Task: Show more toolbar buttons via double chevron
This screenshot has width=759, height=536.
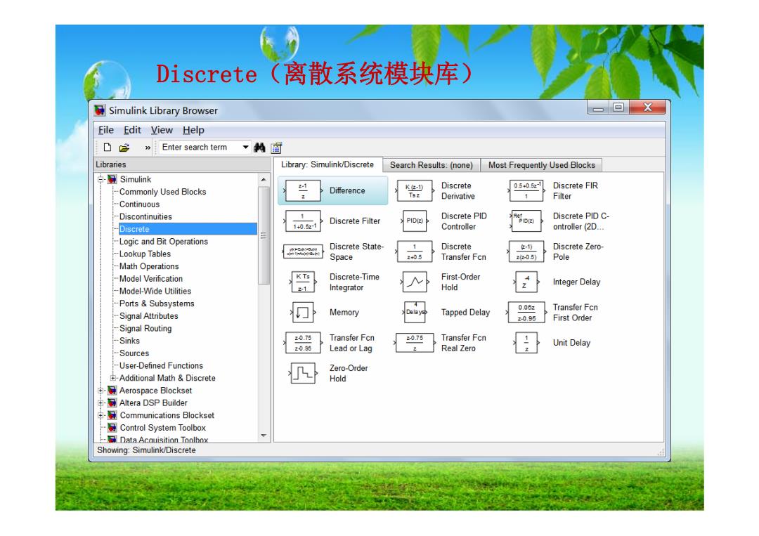Action: [x=148, y=148]
